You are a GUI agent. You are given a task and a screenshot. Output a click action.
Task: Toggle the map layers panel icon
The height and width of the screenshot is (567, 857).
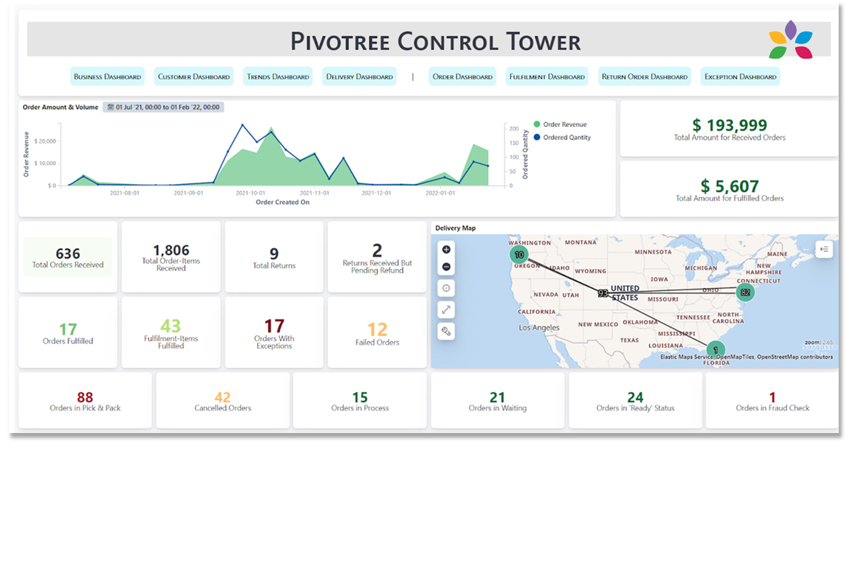pyautogui.click(x=824, y=249)
